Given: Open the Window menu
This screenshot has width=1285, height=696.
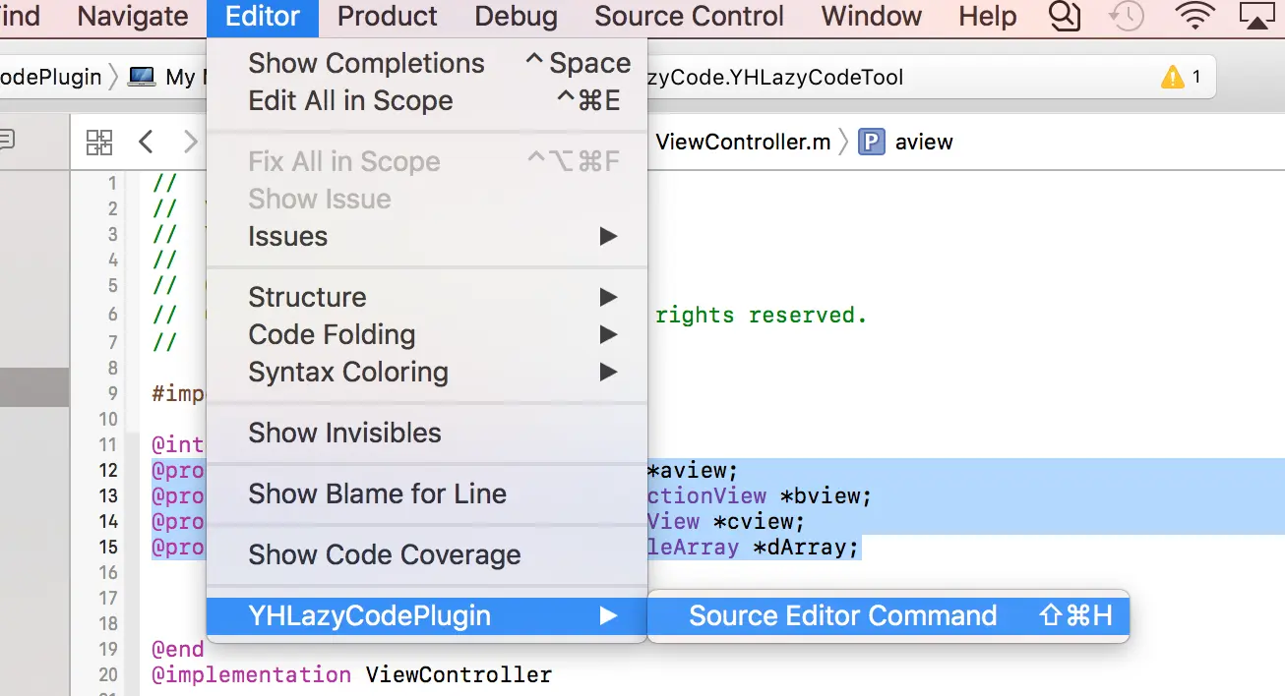Looking at the screenshot, I should pos(872,17).
